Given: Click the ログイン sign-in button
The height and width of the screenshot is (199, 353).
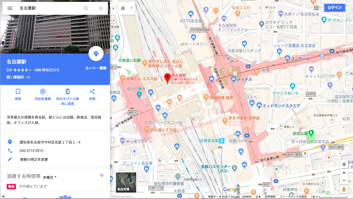Looking at the screenshot, I should [335, 8].
